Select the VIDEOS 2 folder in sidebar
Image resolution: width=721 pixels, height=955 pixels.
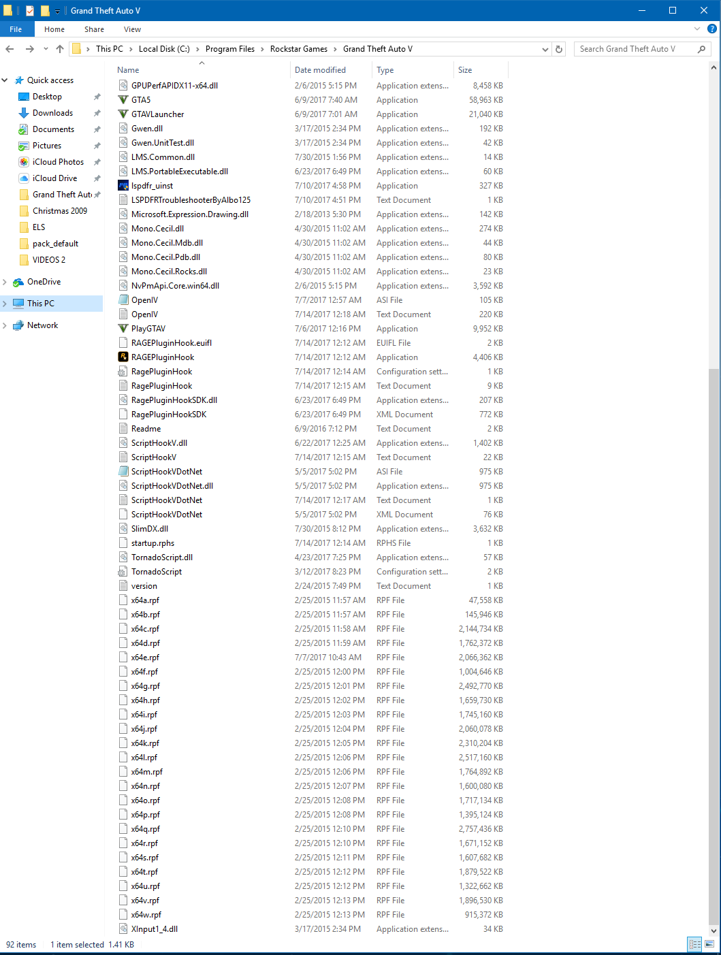coord(49,260)
